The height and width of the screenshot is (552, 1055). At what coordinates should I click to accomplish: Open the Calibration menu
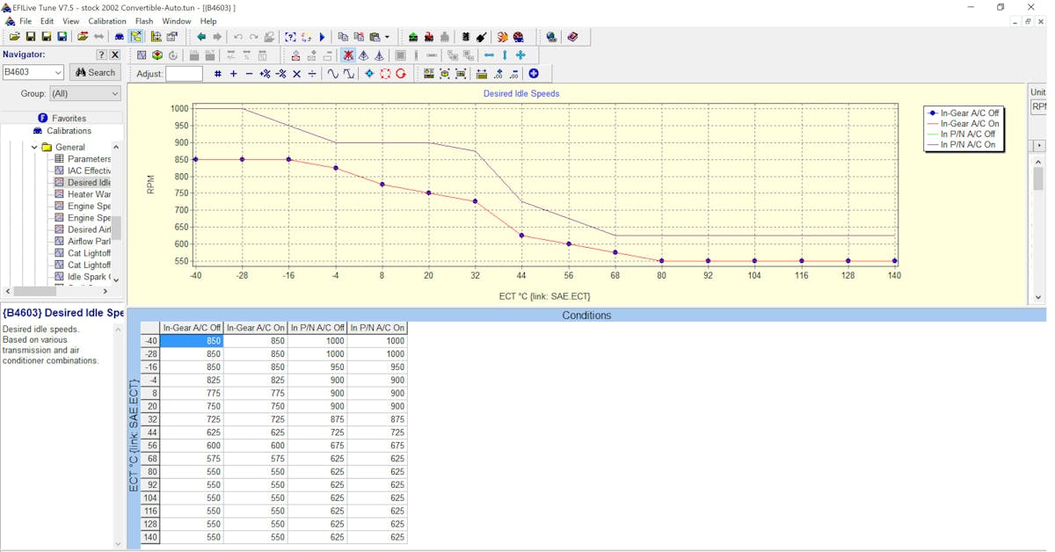coord(107,21)
